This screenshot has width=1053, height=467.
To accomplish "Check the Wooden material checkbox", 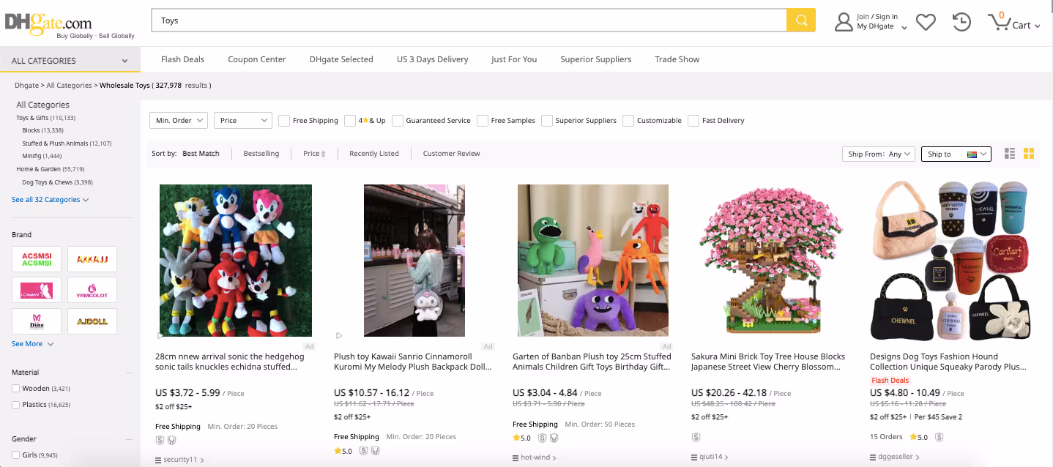I will tap(16, 389).
